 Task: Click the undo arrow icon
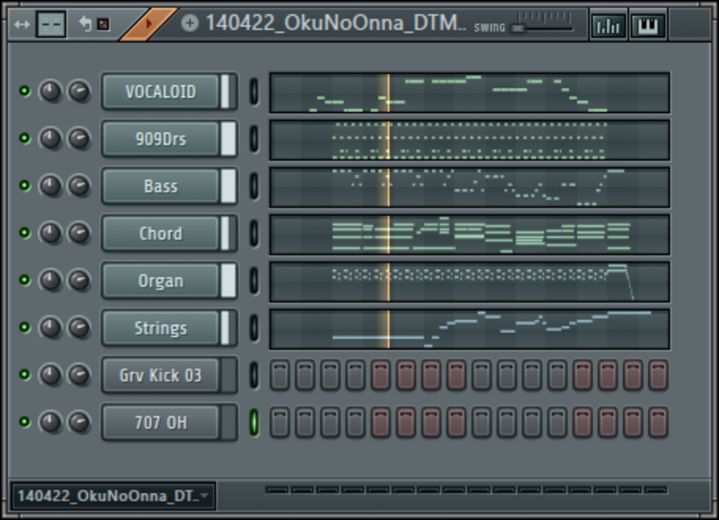[85, 23]
